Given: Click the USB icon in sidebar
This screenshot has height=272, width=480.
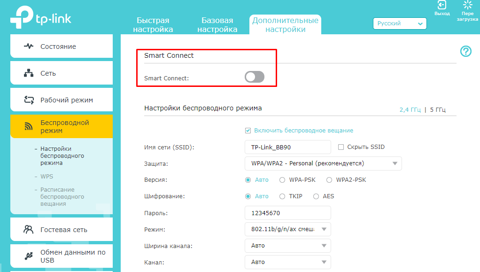Looking at the screenshot, I should pyautogui.click(x=29, y=256).
